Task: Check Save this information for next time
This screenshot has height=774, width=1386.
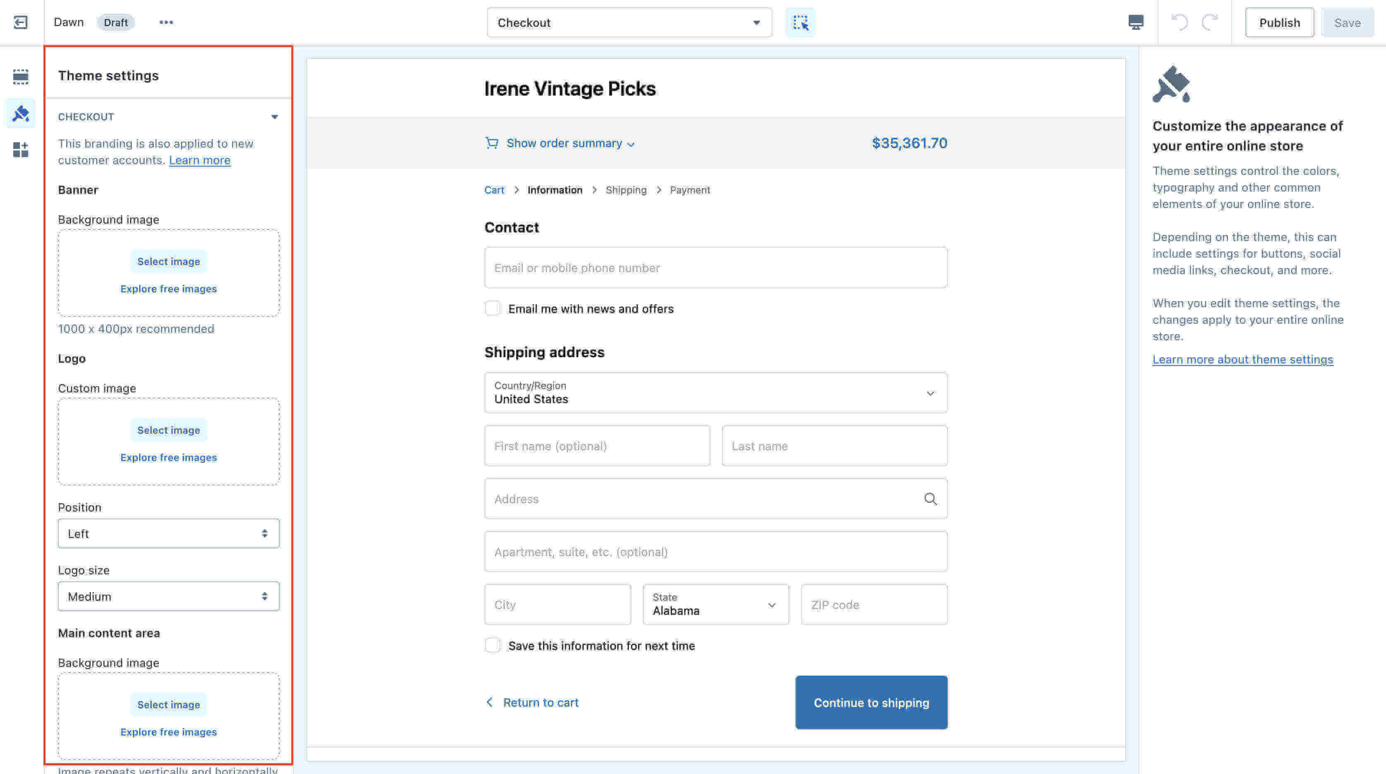Action: click(x=492, y=645)
